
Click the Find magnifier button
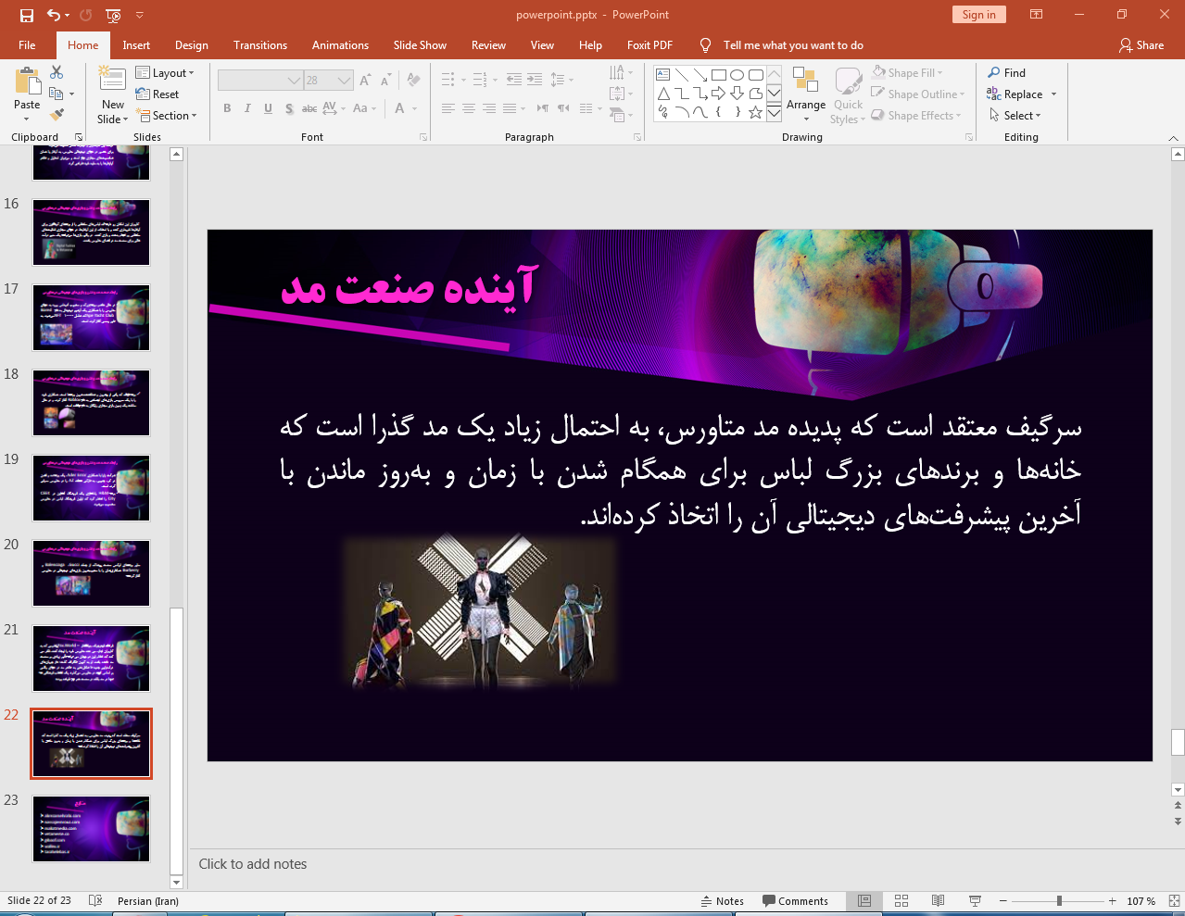coord(1007,73)
